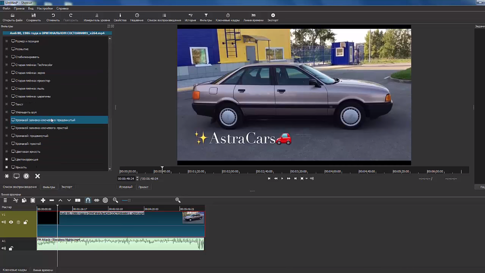Copy the selected clip in the timeline toolbar
The width and height of the screenshot is (485, 273).
24,200
